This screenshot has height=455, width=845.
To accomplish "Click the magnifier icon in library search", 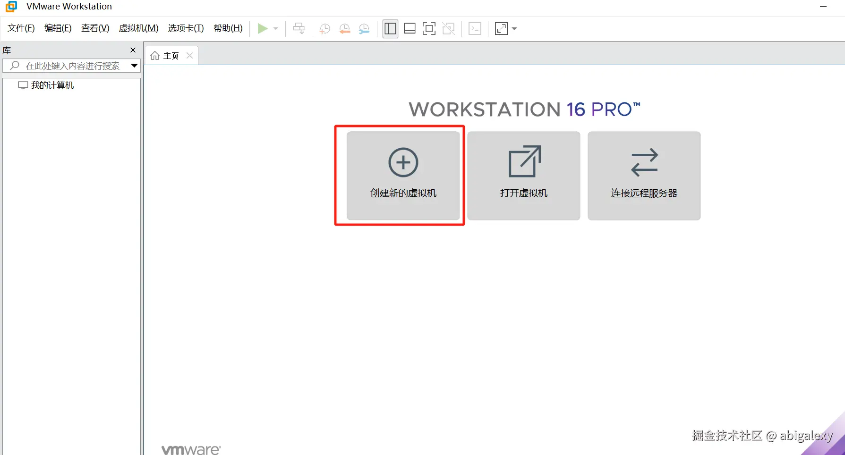I will click(x=15, y=66).
